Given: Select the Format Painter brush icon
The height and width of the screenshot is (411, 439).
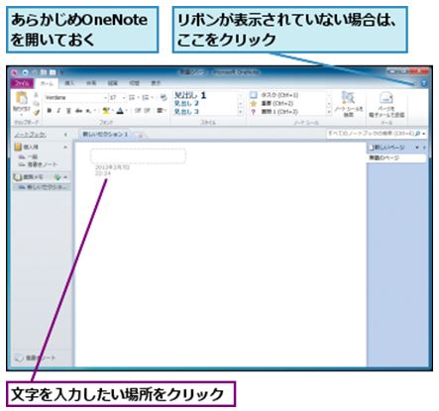Looking at the screenshot, I should click(x=36, y=113).
